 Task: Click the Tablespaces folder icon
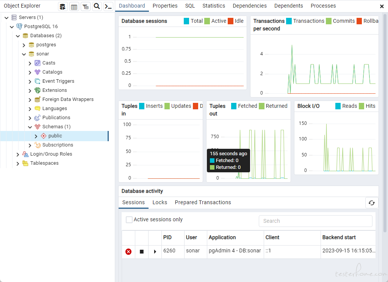pos(25,163)
